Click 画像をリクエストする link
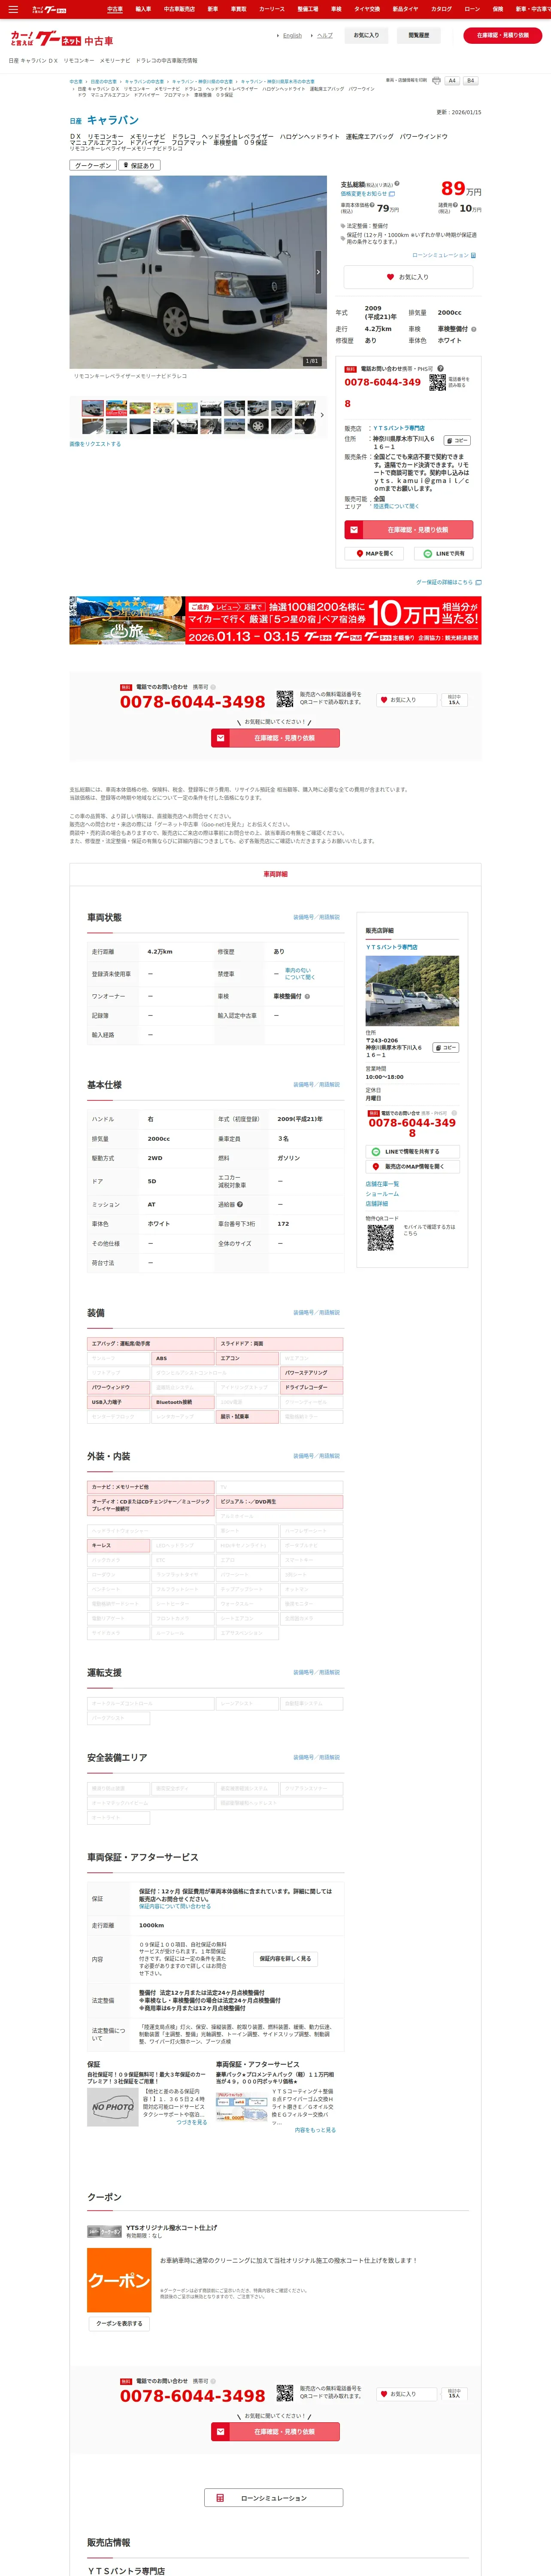Screen dimensions: 551x2576 95,444
